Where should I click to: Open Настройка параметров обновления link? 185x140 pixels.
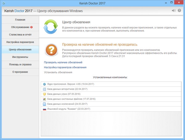[65, 67]
